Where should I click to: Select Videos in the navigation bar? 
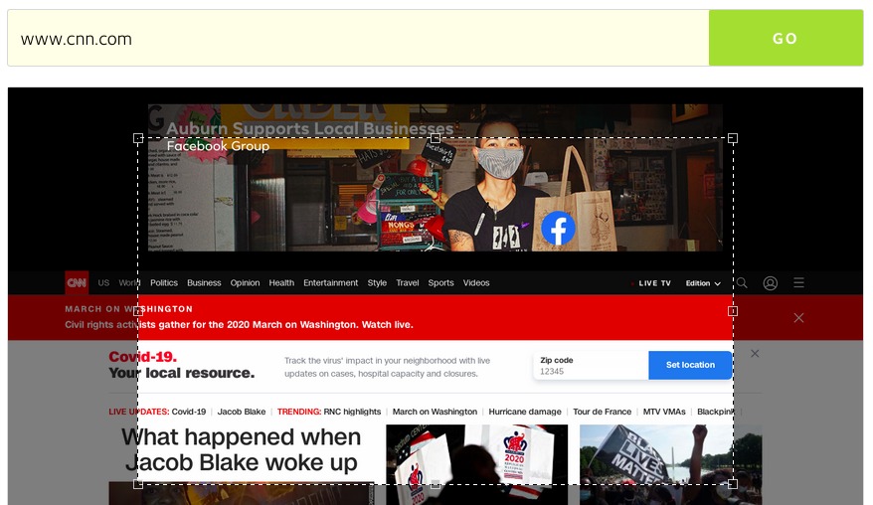[x=476, y=283]
